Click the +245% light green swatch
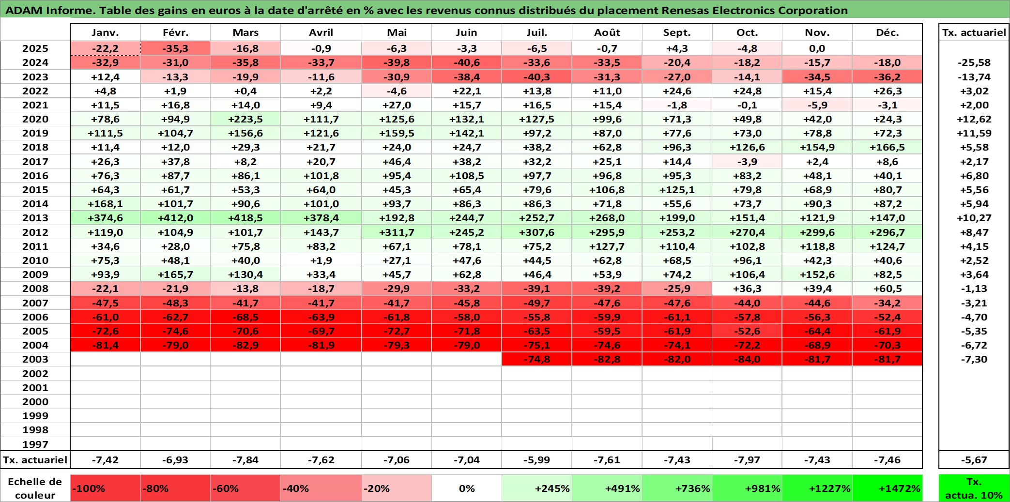Screen dimensions: 1010x502 [x=536, y=488]
